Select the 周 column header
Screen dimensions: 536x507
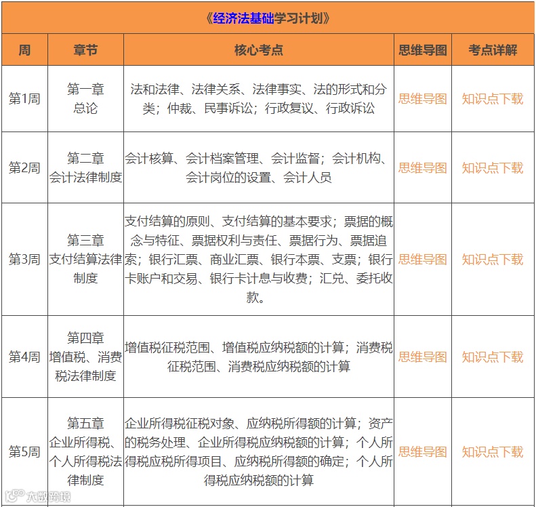coord(24,50)
